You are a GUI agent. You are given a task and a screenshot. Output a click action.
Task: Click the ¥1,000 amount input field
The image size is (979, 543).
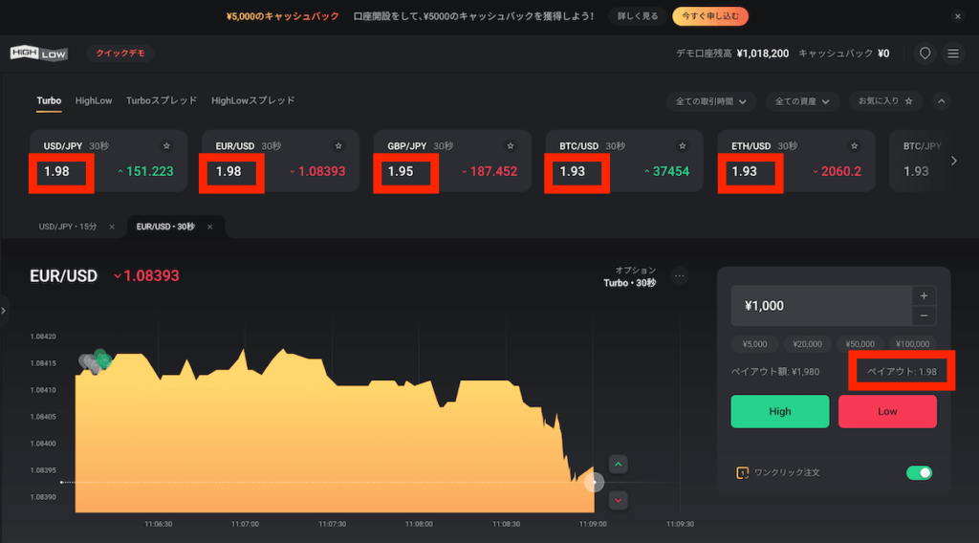(x=819, y=306)
